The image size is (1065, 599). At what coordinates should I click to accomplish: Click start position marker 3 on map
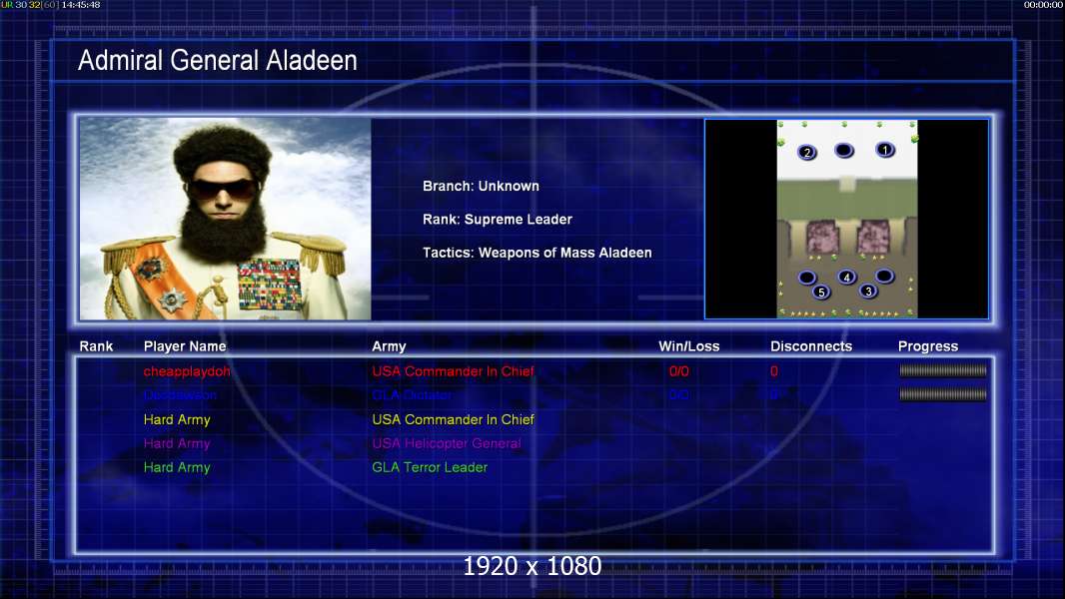tap(868, 292)
